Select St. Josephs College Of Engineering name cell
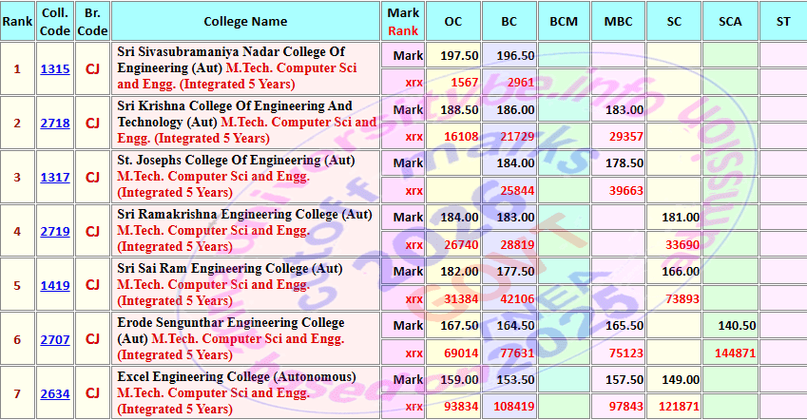 coord(245,177)
